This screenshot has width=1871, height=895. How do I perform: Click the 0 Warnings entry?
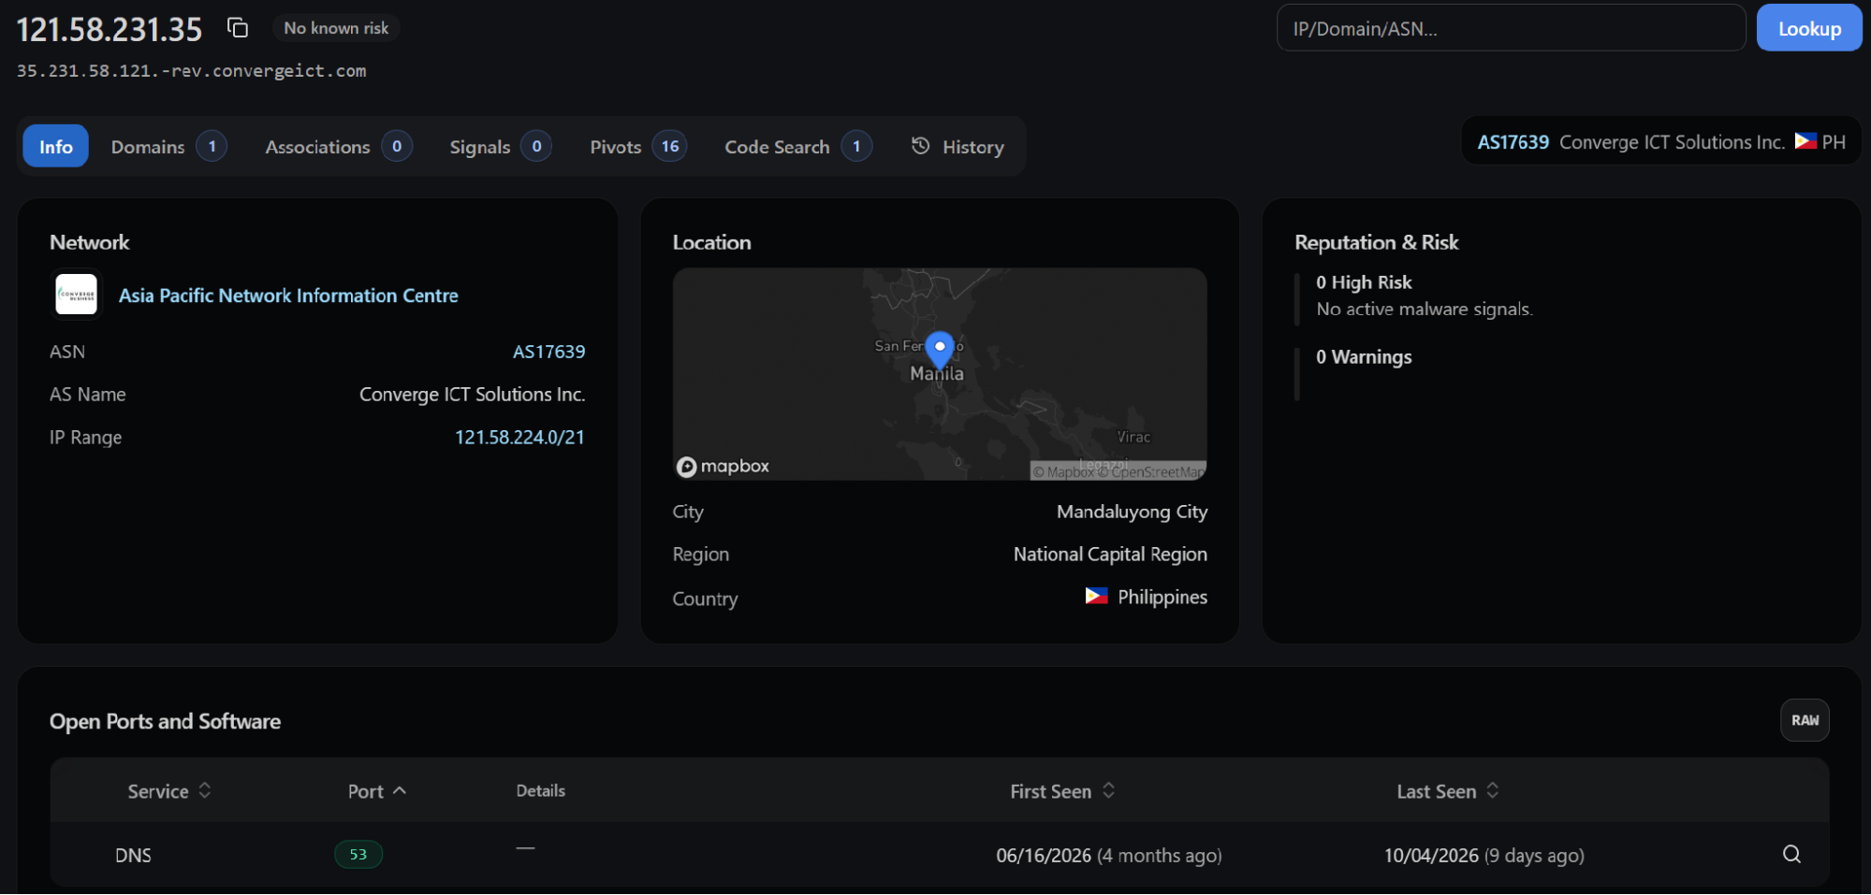(x=1364, y=356)
